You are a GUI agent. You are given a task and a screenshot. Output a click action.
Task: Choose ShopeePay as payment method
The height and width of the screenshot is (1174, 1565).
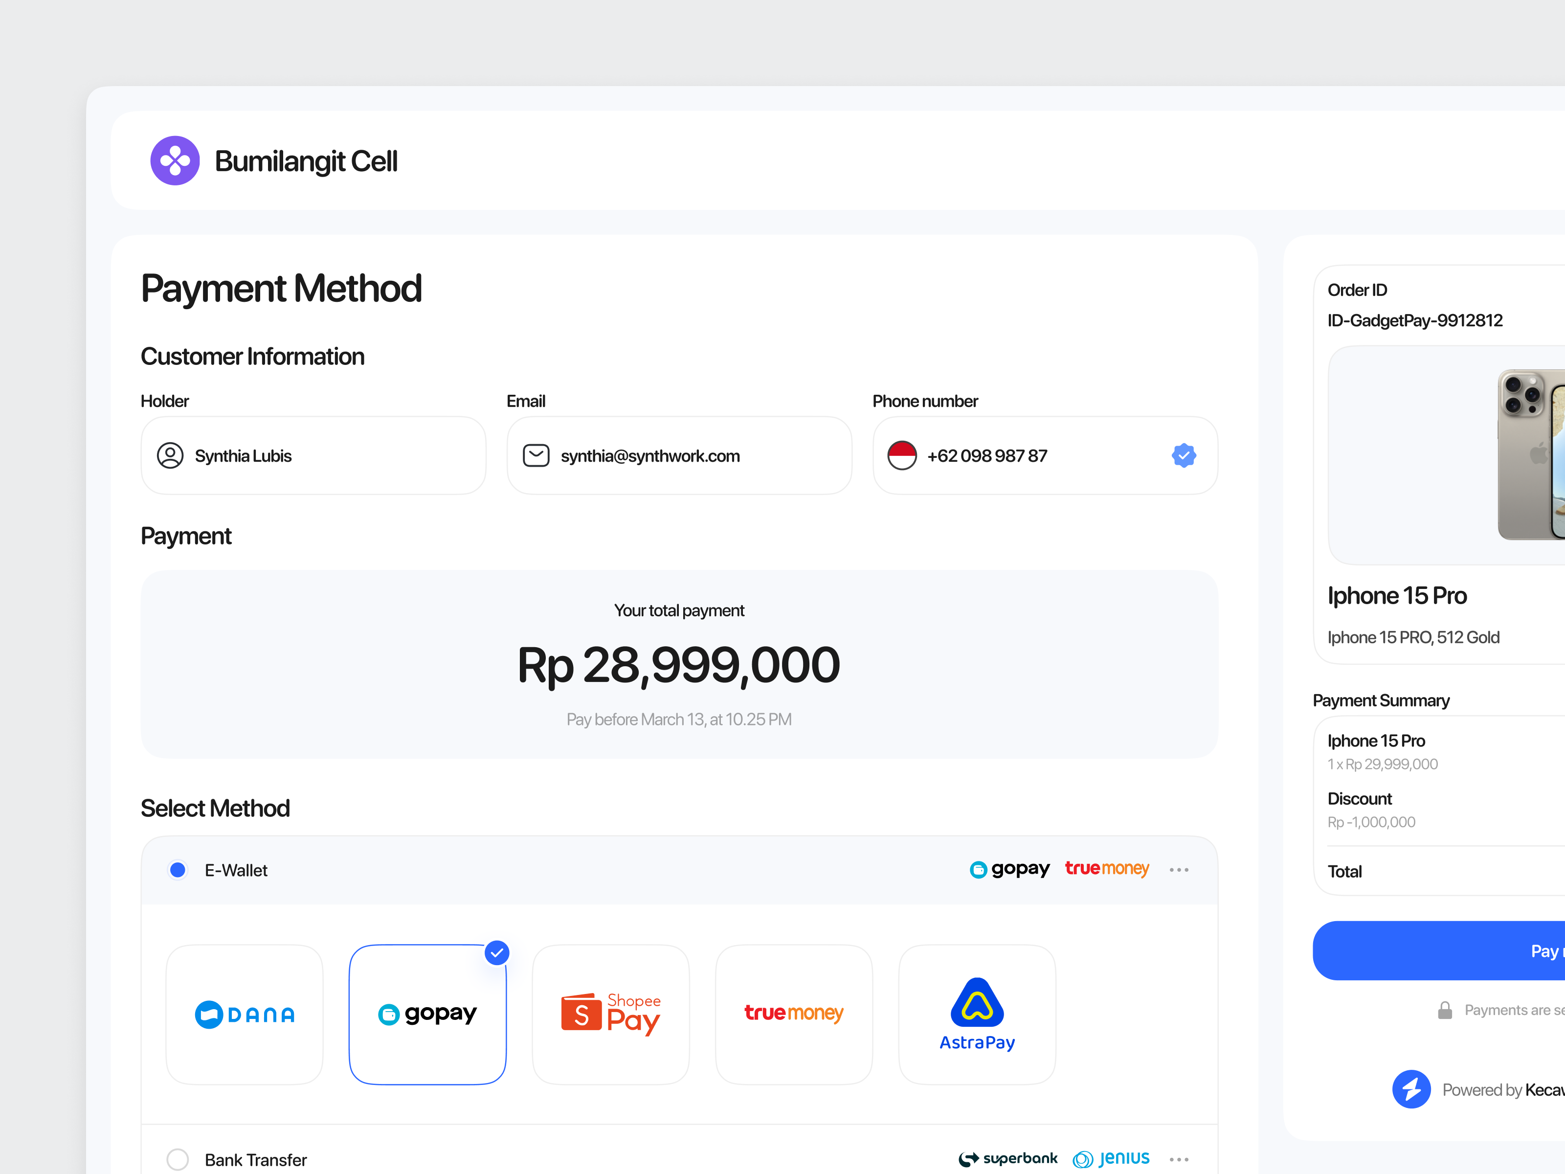pyautogui.click(x=610, y=1014)
